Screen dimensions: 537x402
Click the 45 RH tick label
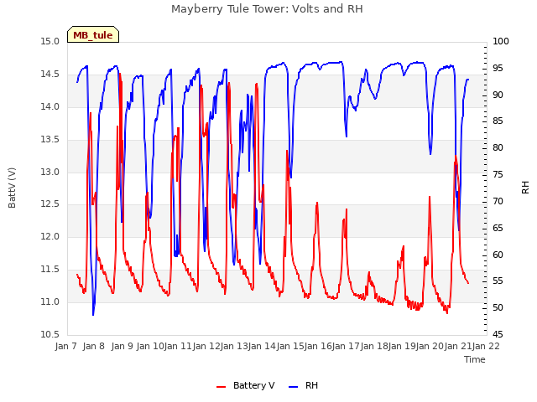click(x=498, y=334)
